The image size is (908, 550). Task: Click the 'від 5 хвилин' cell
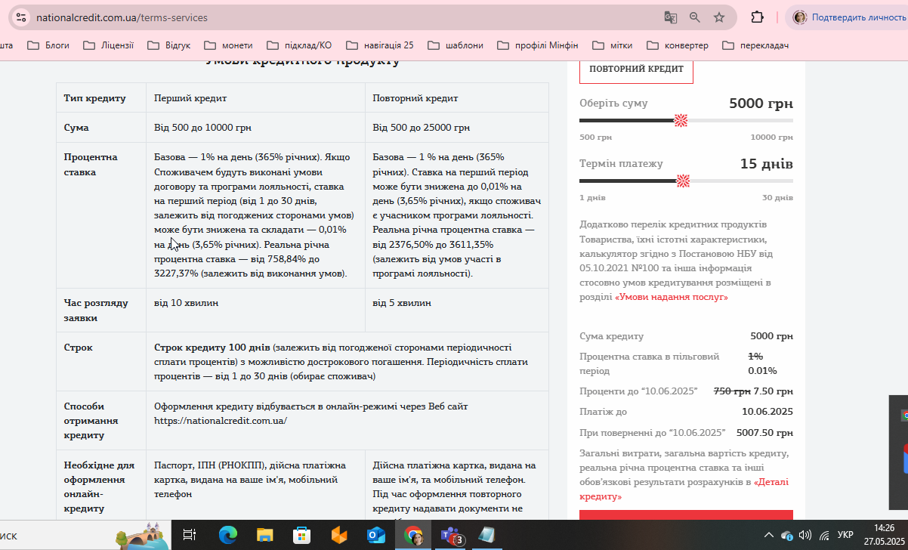456,311
